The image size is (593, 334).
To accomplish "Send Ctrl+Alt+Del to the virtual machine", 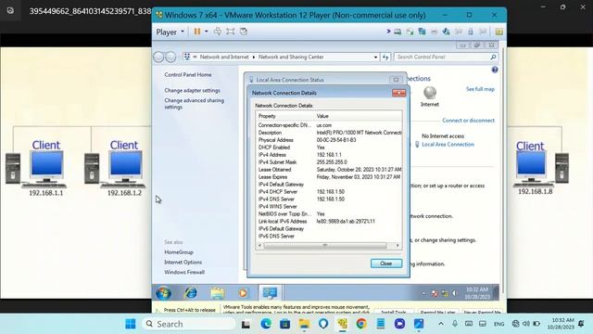I will [x=218, y=32].
